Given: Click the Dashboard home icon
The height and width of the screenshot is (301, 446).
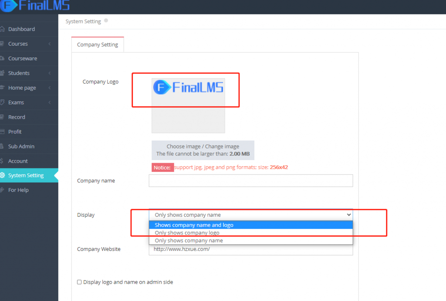Looking at the screenshot, I should 2,29.
